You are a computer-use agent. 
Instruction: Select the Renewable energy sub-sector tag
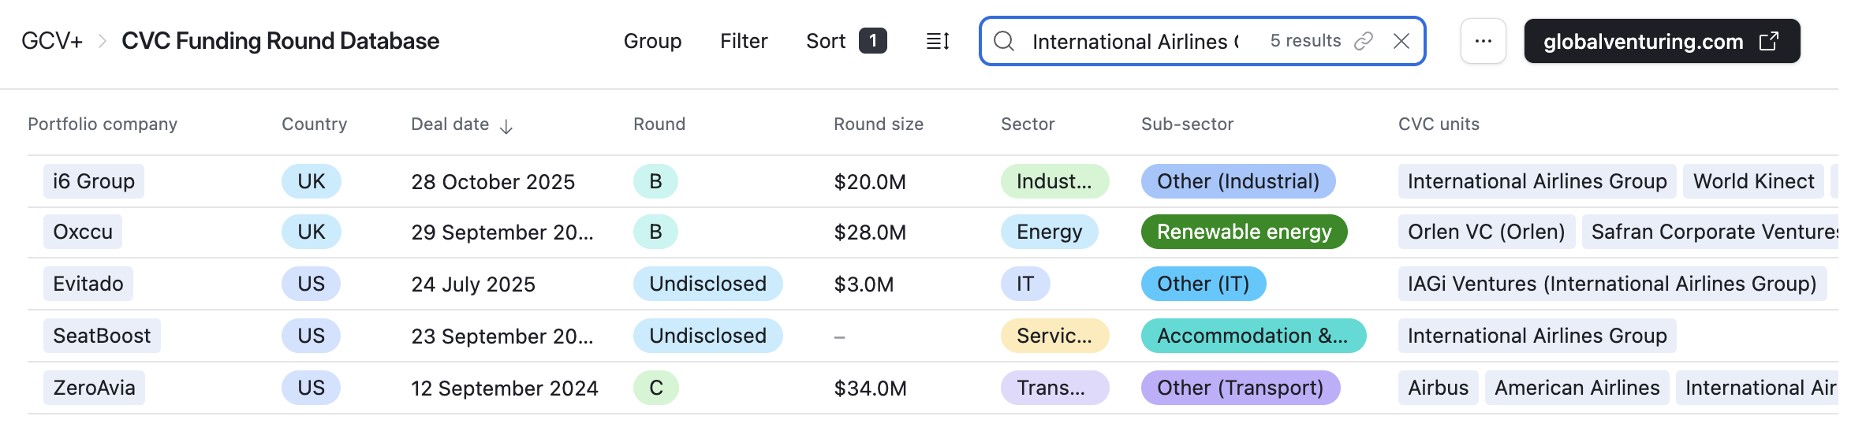1243,232
